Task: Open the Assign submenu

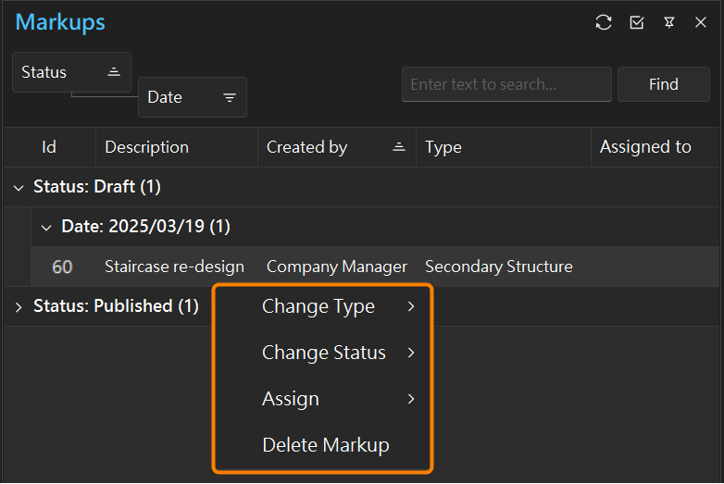Action: point(322,399)
